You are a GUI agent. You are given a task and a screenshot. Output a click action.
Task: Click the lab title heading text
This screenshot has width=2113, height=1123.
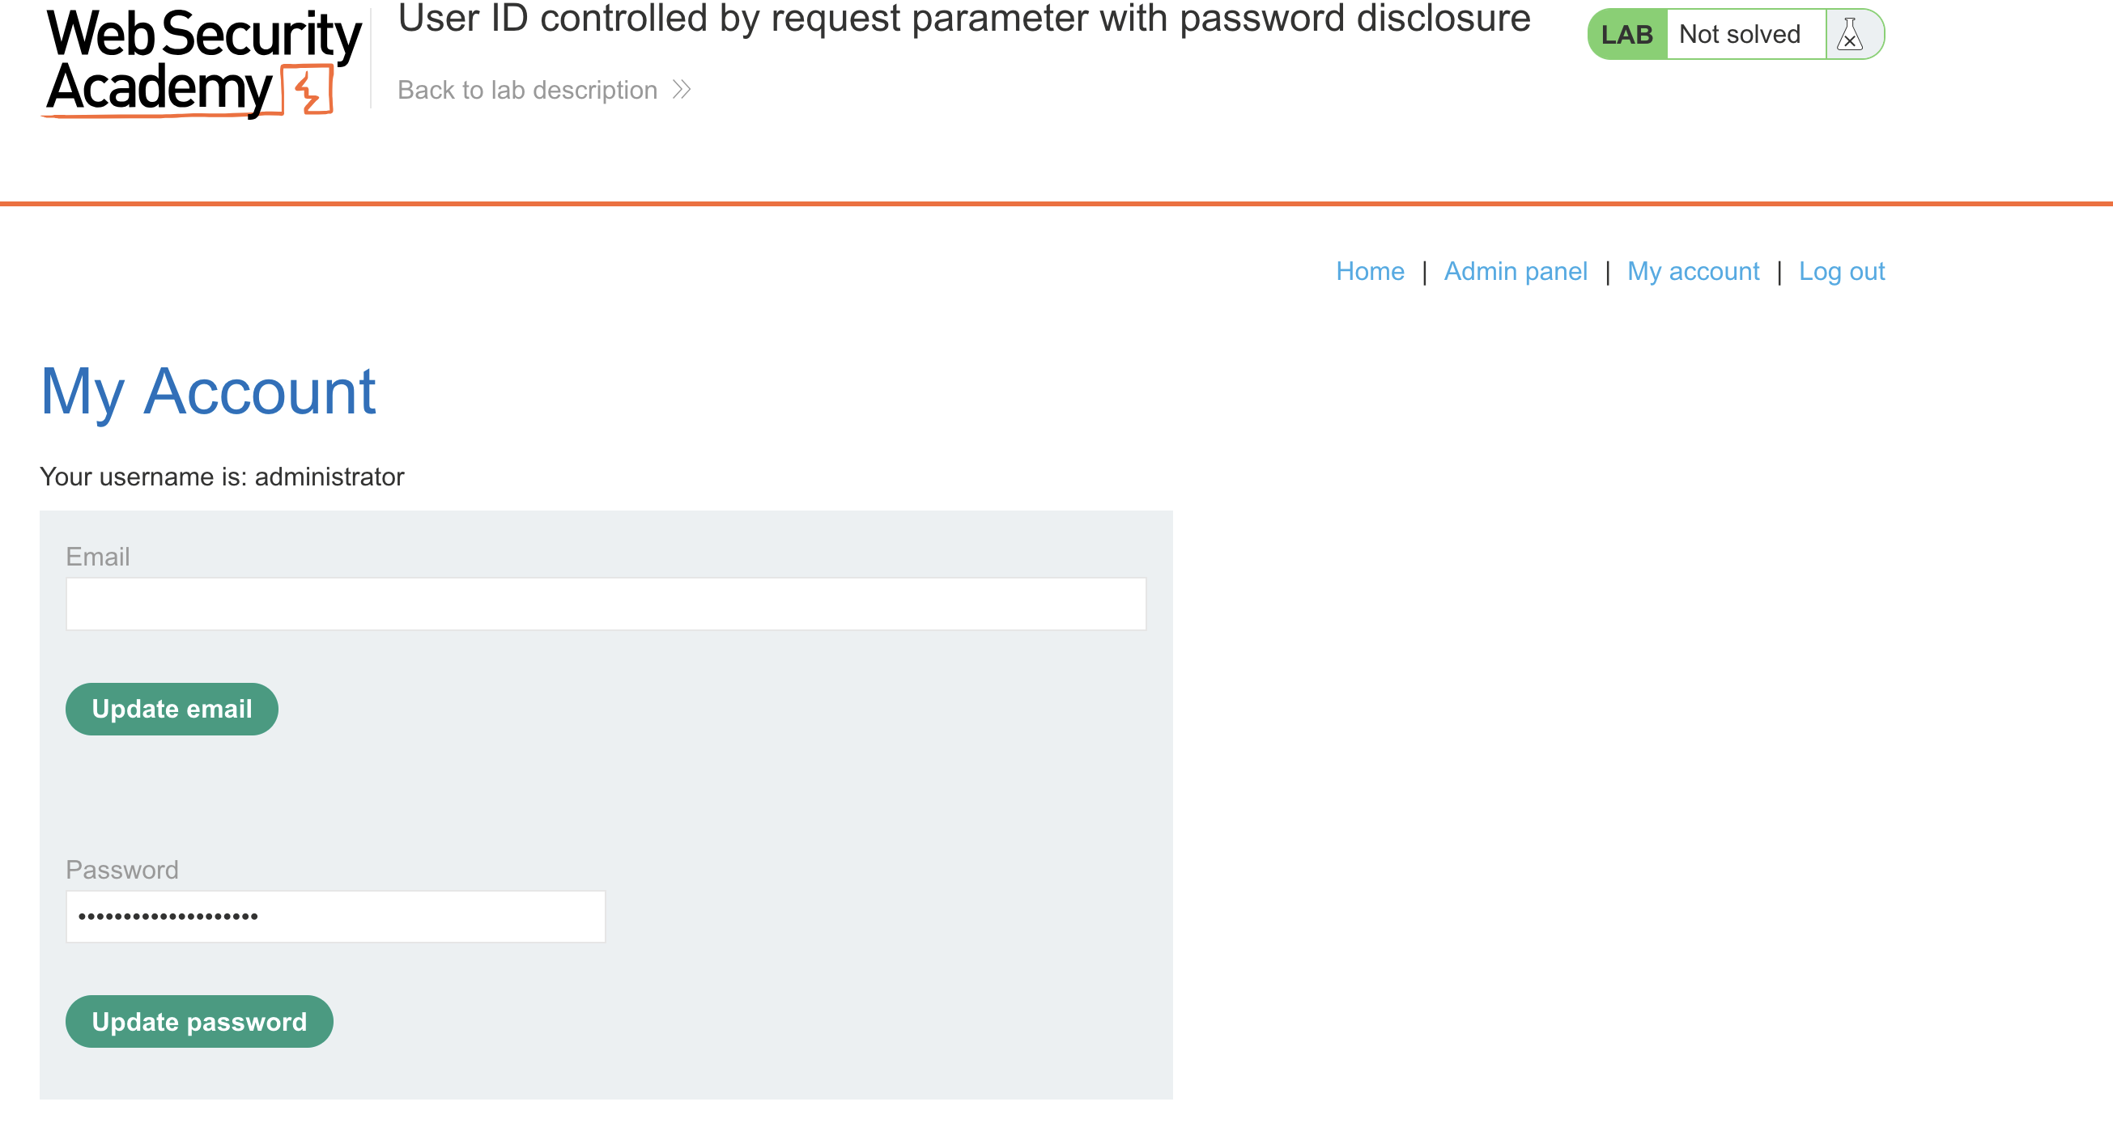[x=964, y=18]
